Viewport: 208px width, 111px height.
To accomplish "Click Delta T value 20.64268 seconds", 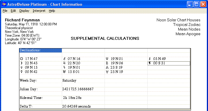I will click(x=76, y=106).
